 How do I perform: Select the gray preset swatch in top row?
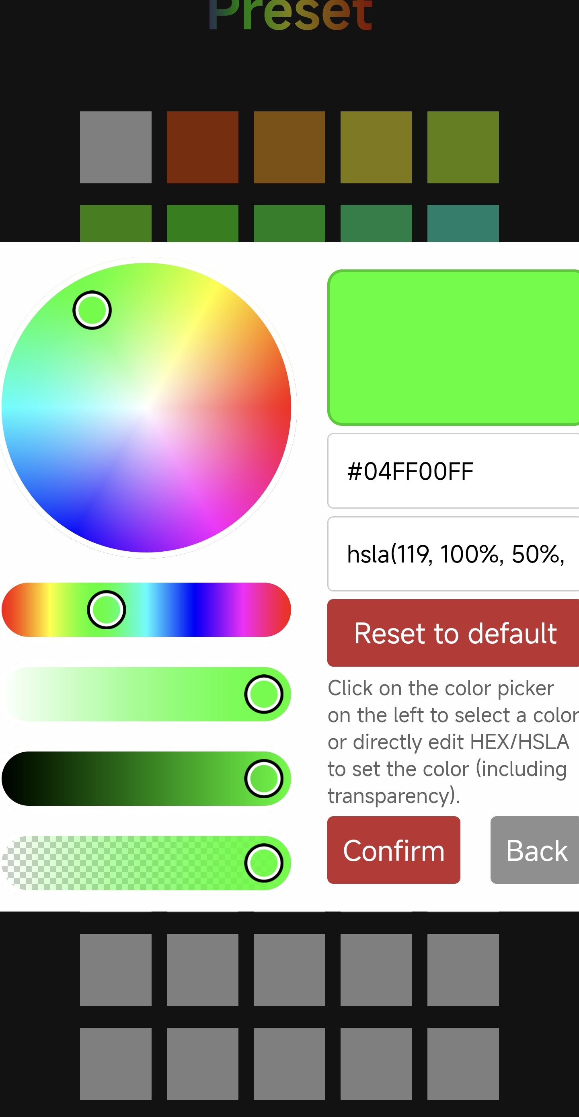[116, 148]
